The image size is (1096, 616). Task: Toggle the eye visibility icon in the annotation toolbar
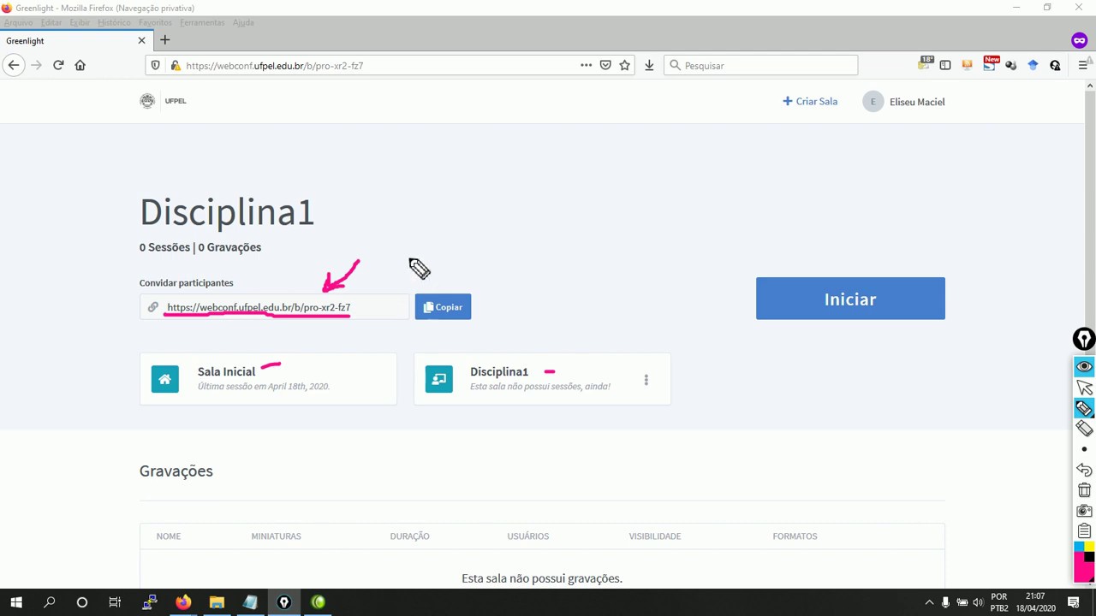tap(1084, 366)
